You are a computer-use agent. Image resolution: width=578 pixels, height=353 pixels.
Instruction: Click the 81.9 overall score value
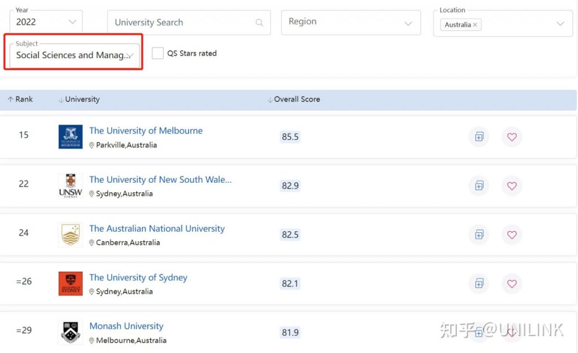tap(290, 333)
